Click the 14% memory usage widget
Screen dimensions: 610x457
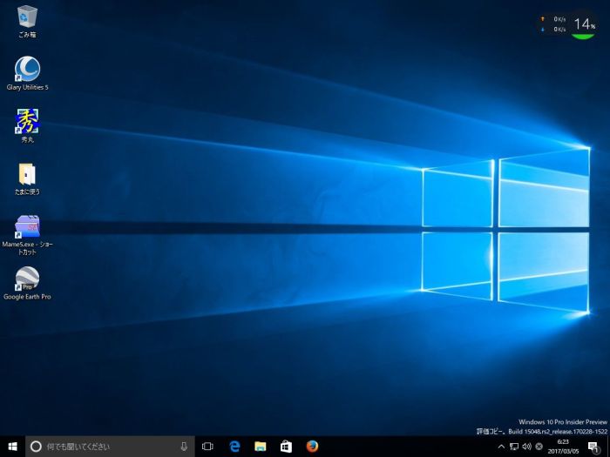tap(584, 25)
